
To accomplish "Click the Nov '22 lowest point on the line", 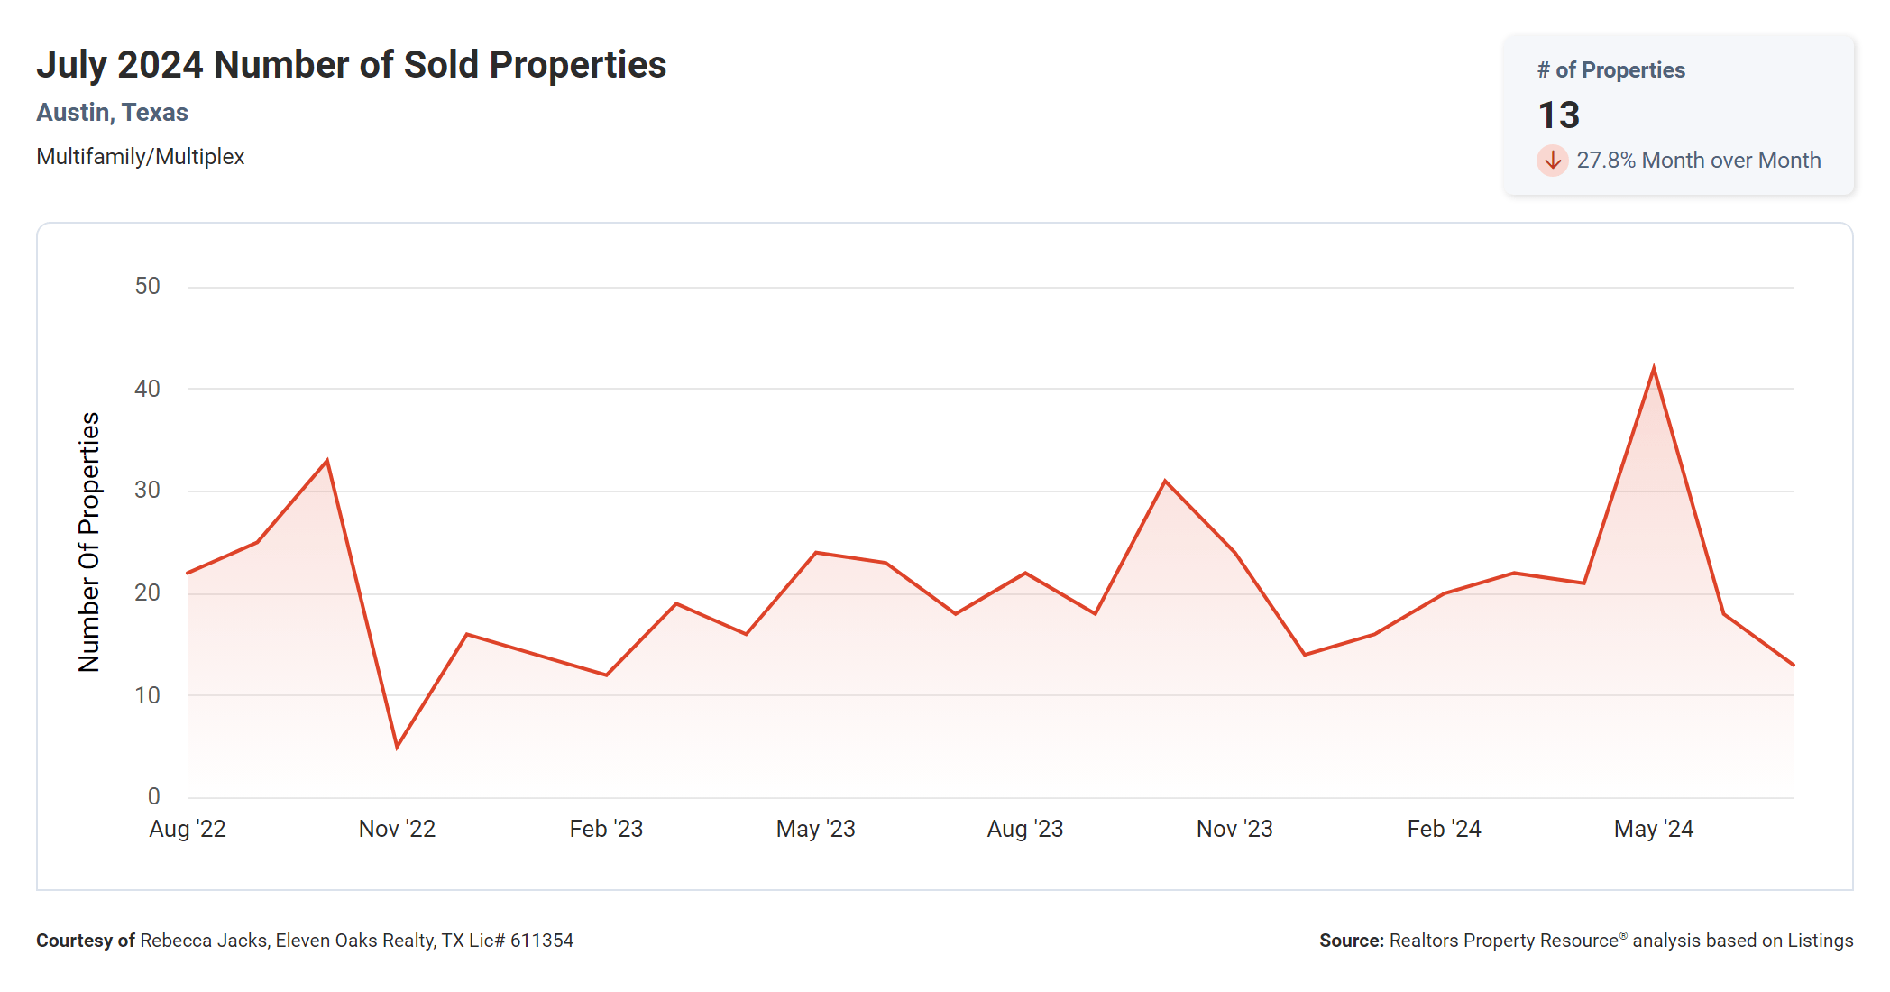I will (x=397, y=747).
